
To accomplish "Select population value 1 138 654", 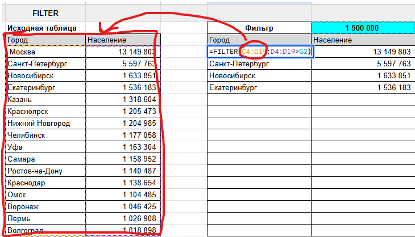I will (123, 183).
